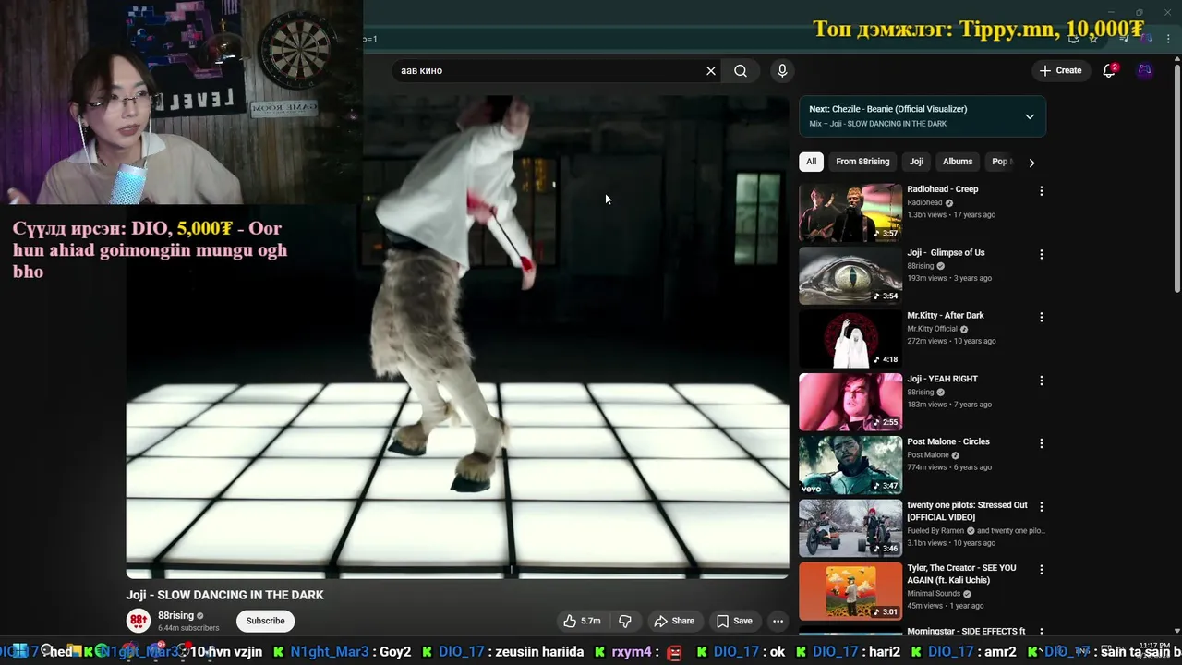Screen dimensions: 1182x665
Task: Click Minimal Sounds channel name
Action: [934, 594]
